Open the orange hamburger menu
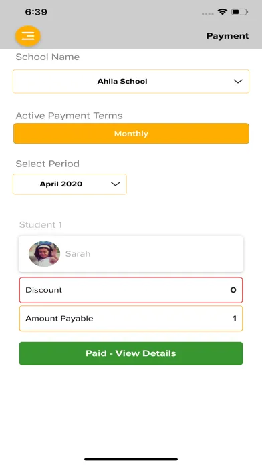Viewport: 262px width, 465px height. click(x=28, y=36)
